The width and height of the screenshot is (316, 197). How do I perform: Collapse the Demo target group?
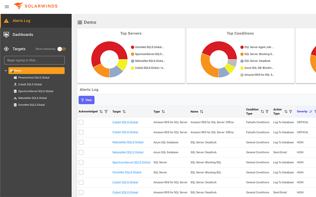(x=5, y=70)
